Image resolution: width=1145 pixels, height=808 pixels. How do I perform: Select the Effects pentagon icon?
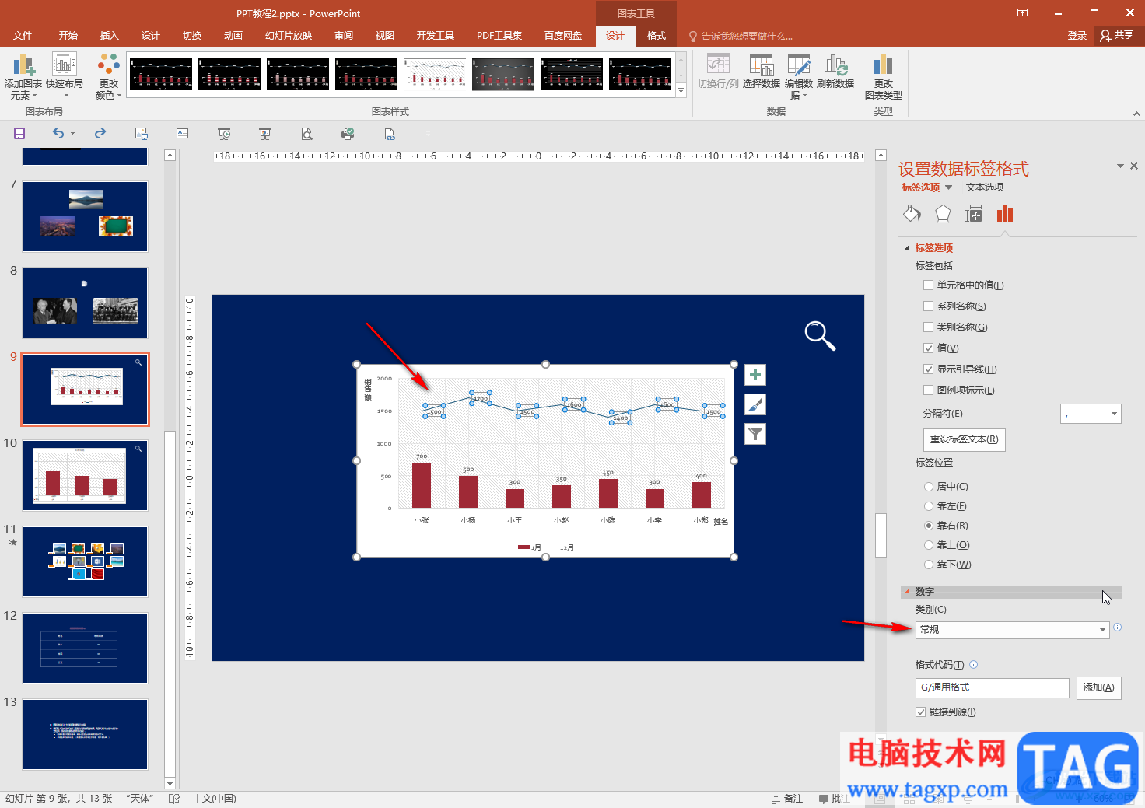click(943, 214)
